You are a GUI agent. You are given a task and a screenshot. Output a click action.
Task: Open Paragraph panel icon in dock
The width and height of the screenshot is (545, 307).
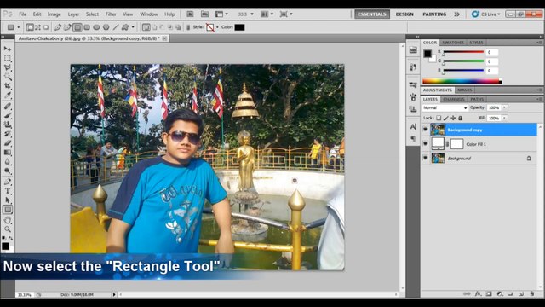tap(413, 139)
